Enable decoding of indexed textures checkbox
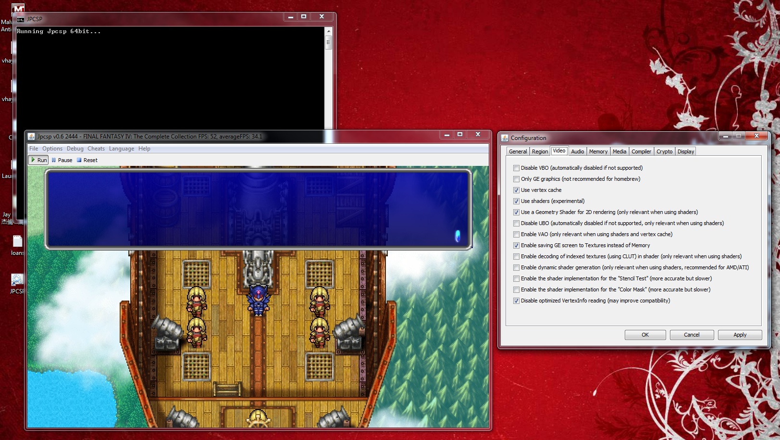 click(516, 257)
